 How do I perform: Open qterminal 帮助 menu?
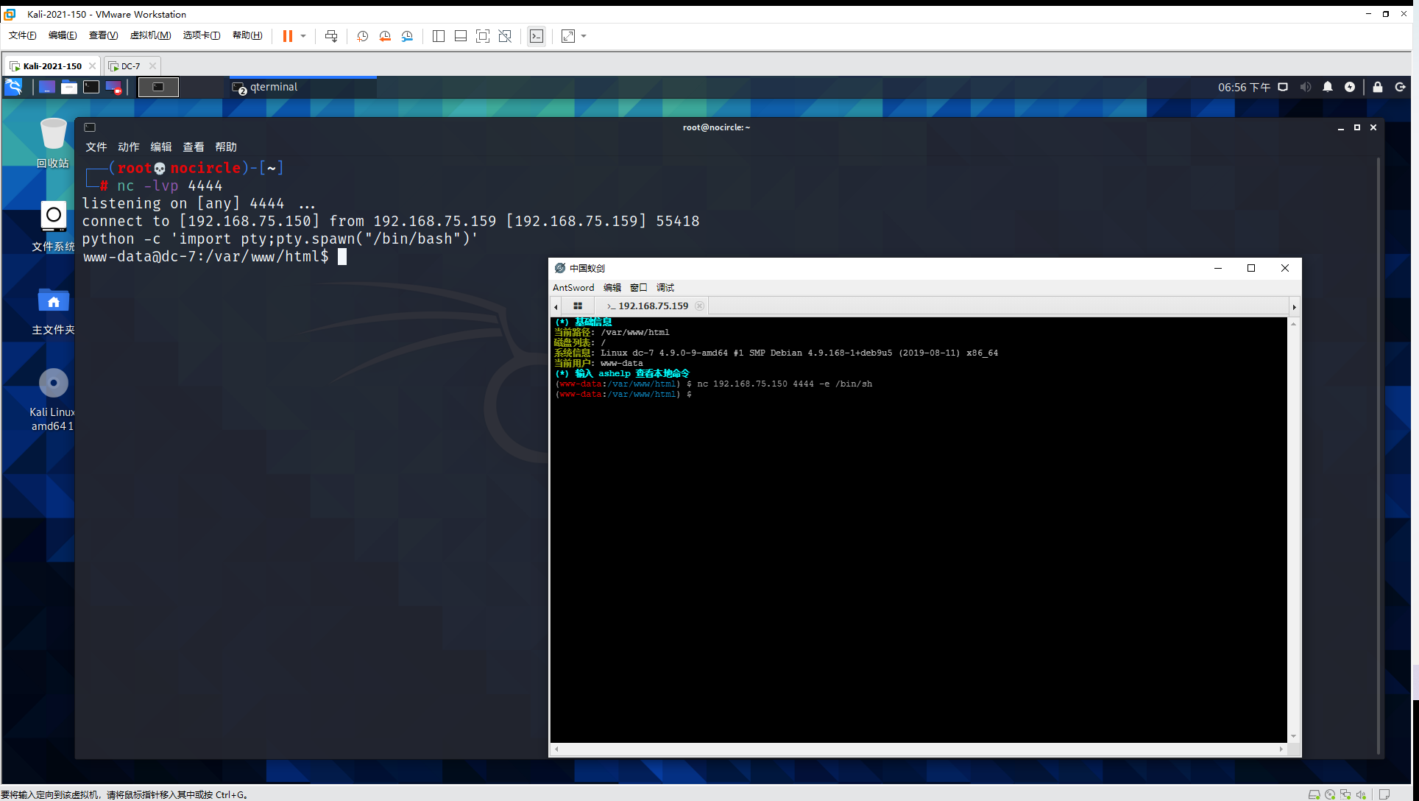point(226,147)
